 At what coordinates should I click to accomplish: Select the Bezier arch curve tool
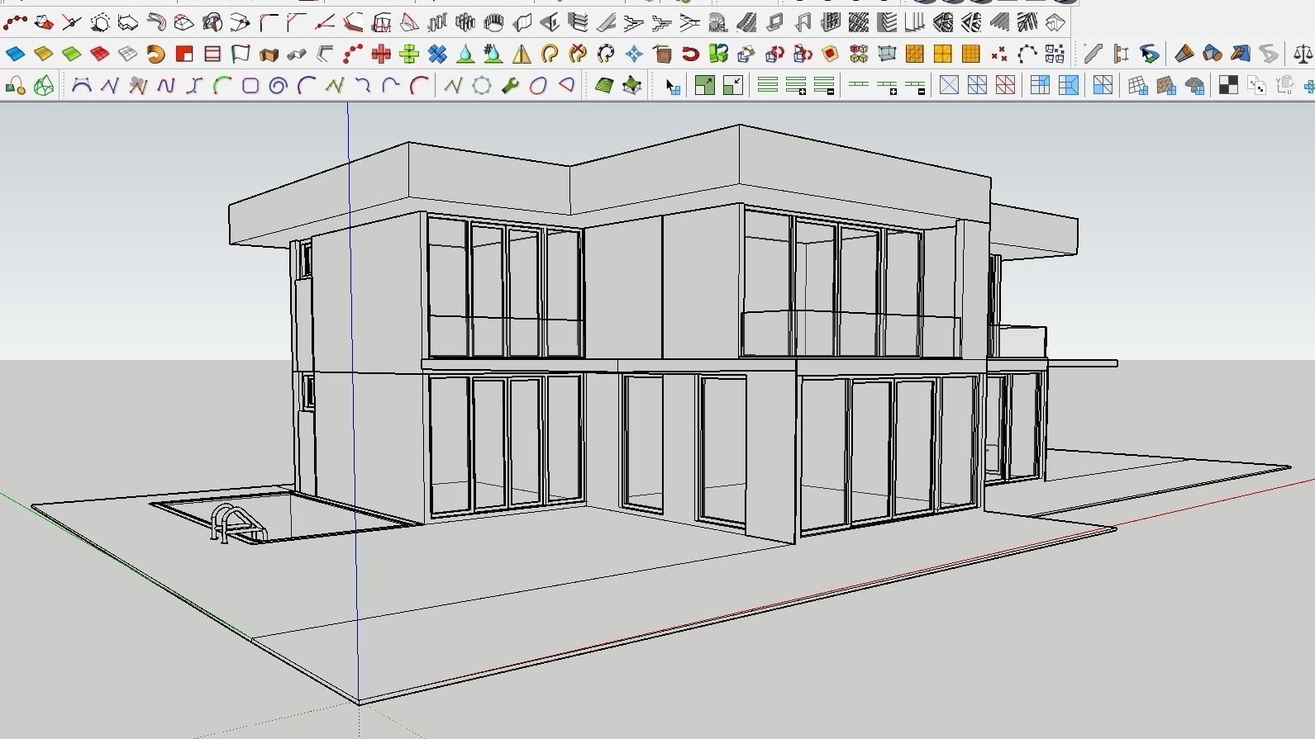[81, 85]
